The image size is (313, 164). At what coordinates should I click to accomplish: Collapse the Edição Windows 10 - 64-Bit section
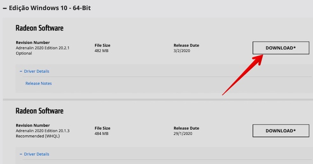click(4, 8)
